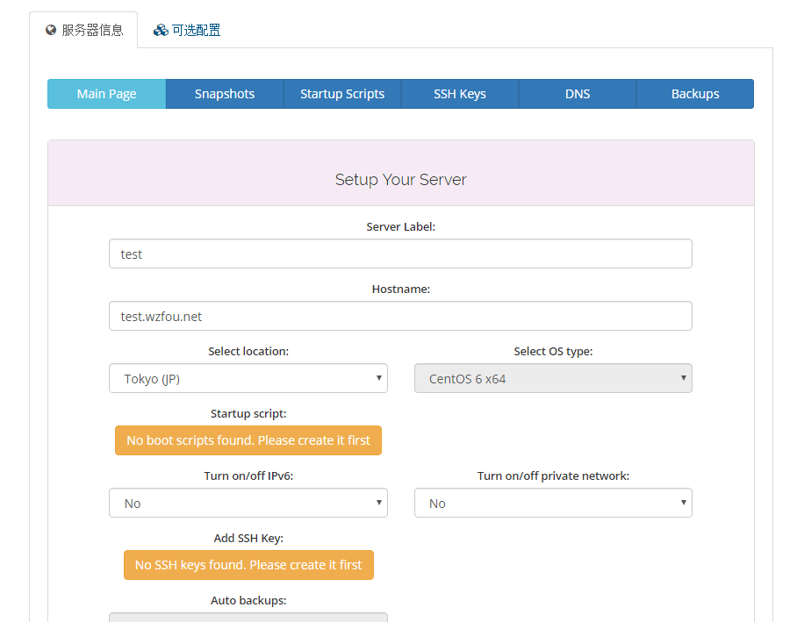The height and width of the screenshot is (622, 797).
Task: Switch to the 服务器信息 tab
Action: tap(84, 30)
